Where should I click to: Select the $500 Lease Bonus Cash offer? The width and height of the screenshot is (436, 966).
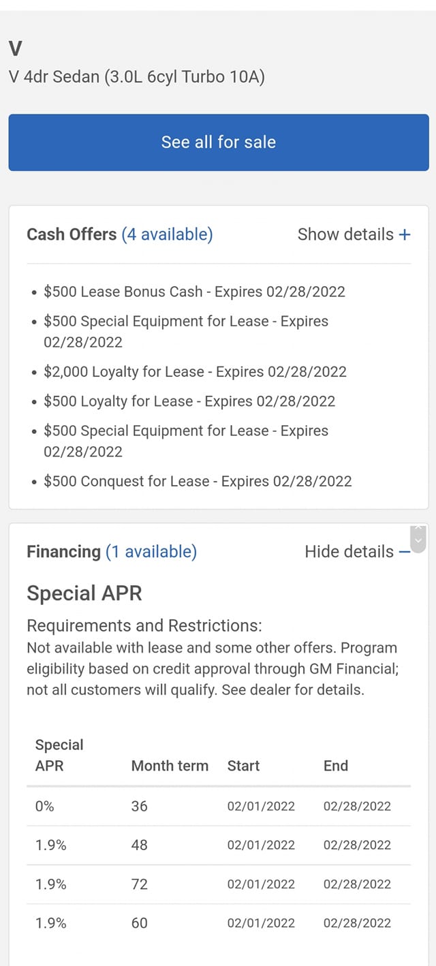point(194,292)
